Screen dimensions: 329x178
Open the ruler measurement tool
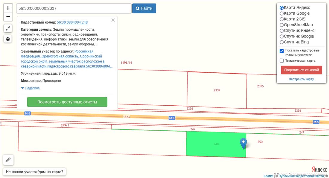tap(8, 160)
